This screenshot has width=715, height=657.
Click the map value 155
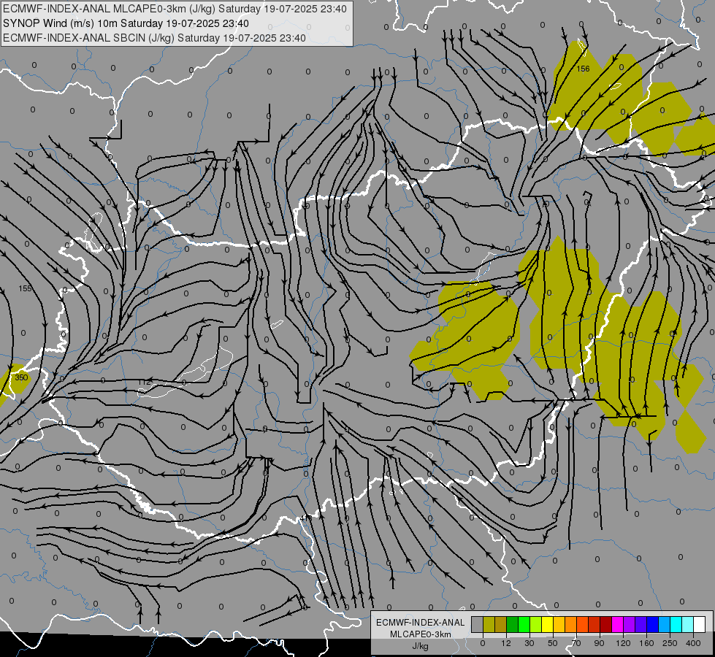click(25, 288)
